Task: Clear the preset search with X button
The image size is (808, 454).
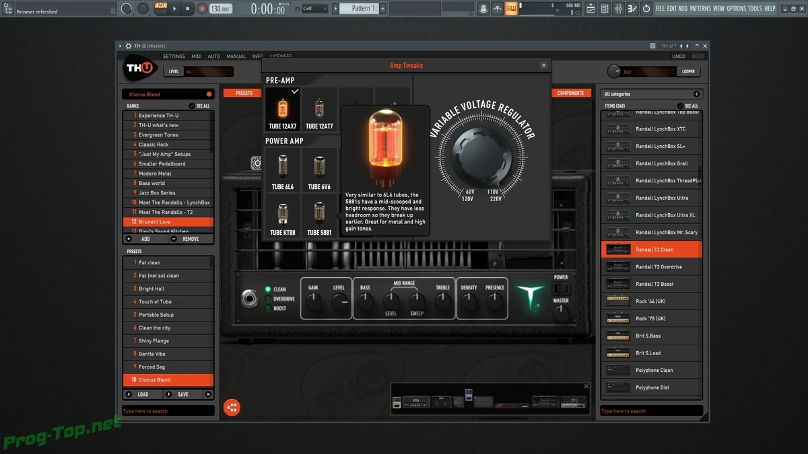Action: pyautogui.click(x=208, y=394)
